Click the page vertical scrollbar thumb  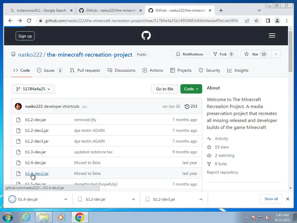(290, 51)
